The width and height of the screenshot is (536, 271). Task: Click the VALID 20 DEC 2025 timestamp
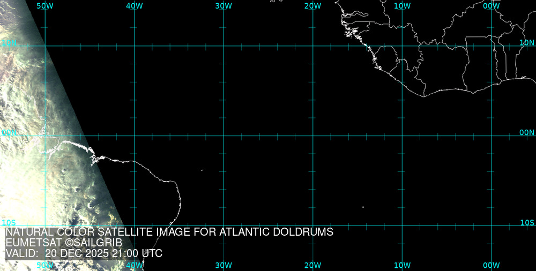tap(84, 254)
